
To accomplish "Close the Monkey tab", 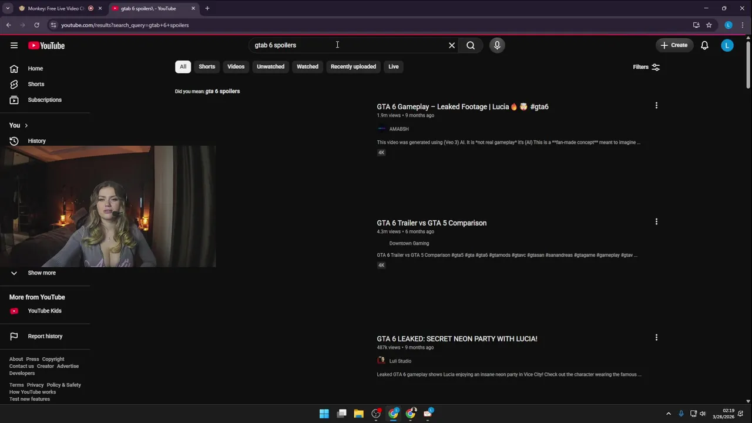I will pos(100,8).
